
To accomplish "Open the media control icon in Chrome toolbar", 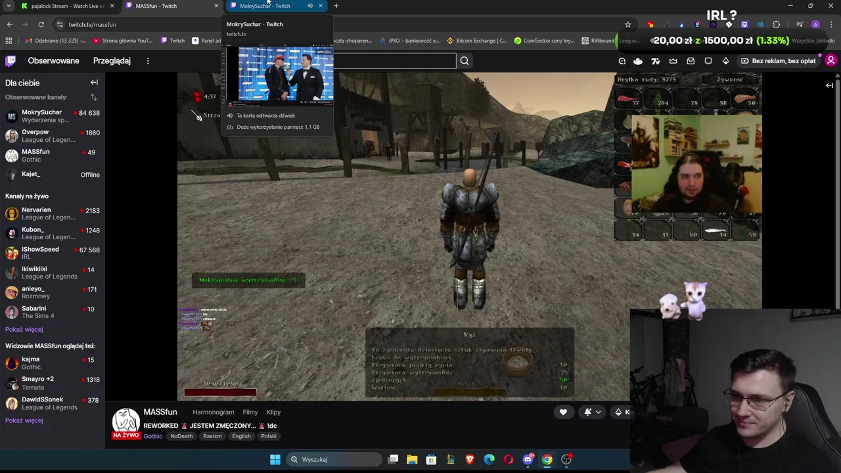I will click(800, 24).
